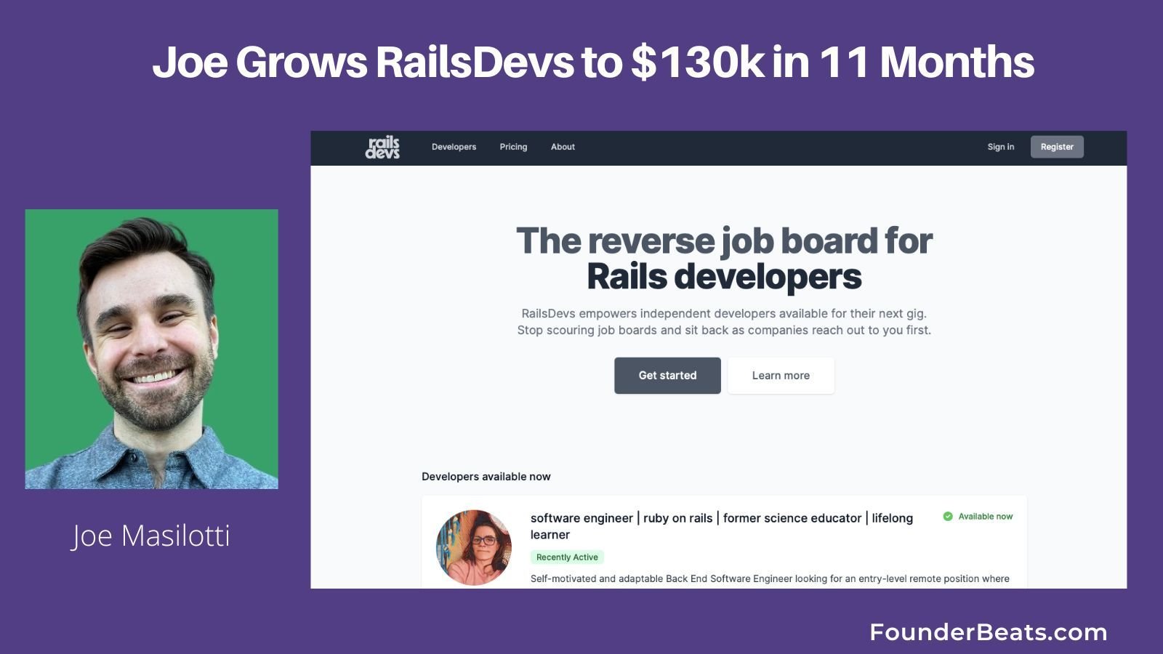Screen dimensions: 1163x654
Task: Click the RailsDevs logo in the navbar
Action: tap(382, 147)
